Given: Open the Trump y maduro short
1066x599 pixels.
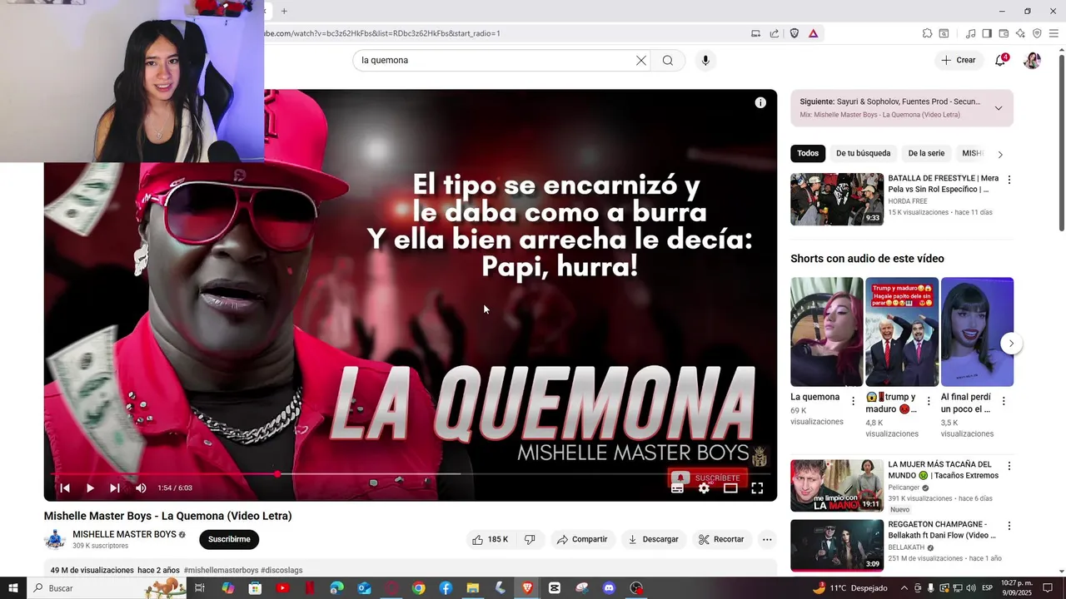Looking at the screenshot, I should click(x=902, y=332).
